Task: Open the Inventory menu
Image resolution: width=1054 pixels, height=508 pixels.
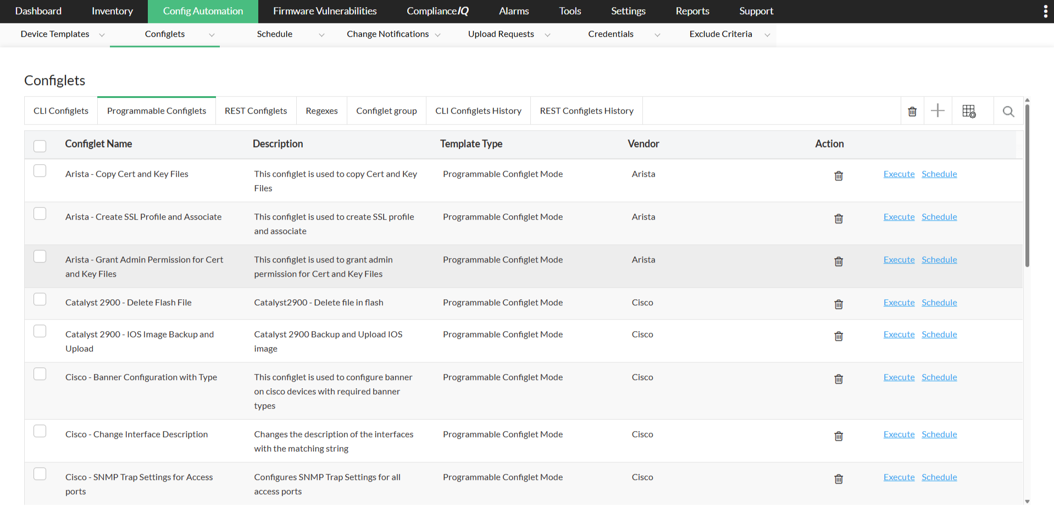Action: point(112,11)
